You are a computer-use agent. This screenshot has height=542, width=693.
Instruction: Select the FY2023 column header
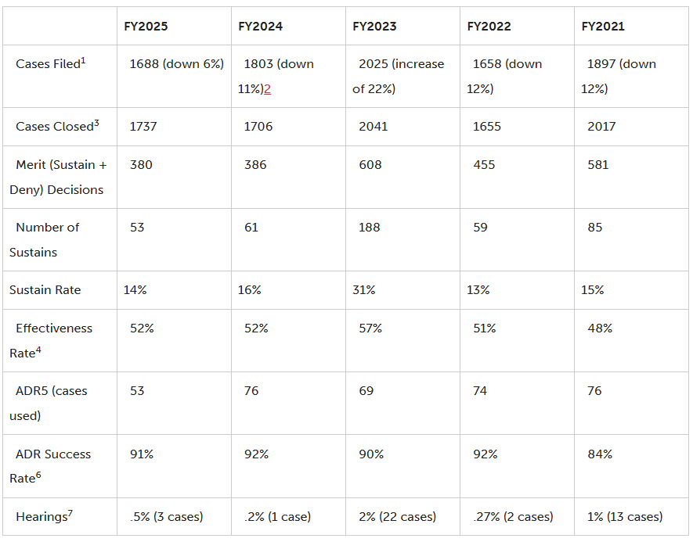pyautogui.click(x=374, y=27)
